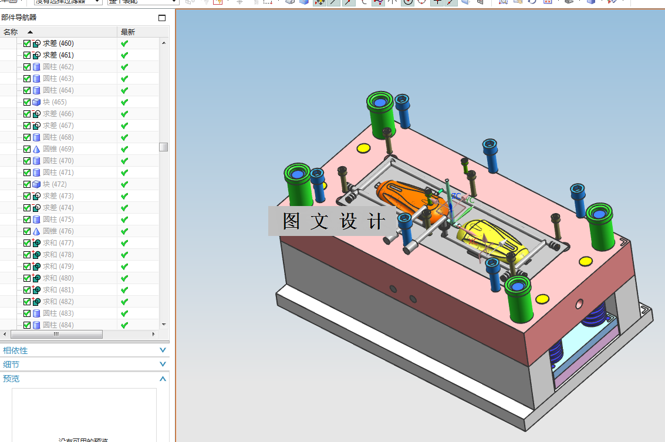Viewport: 665px width, 442px height.
Task: Click the cone icon of 圆锥 (469)
Action: tap(36, 149)
